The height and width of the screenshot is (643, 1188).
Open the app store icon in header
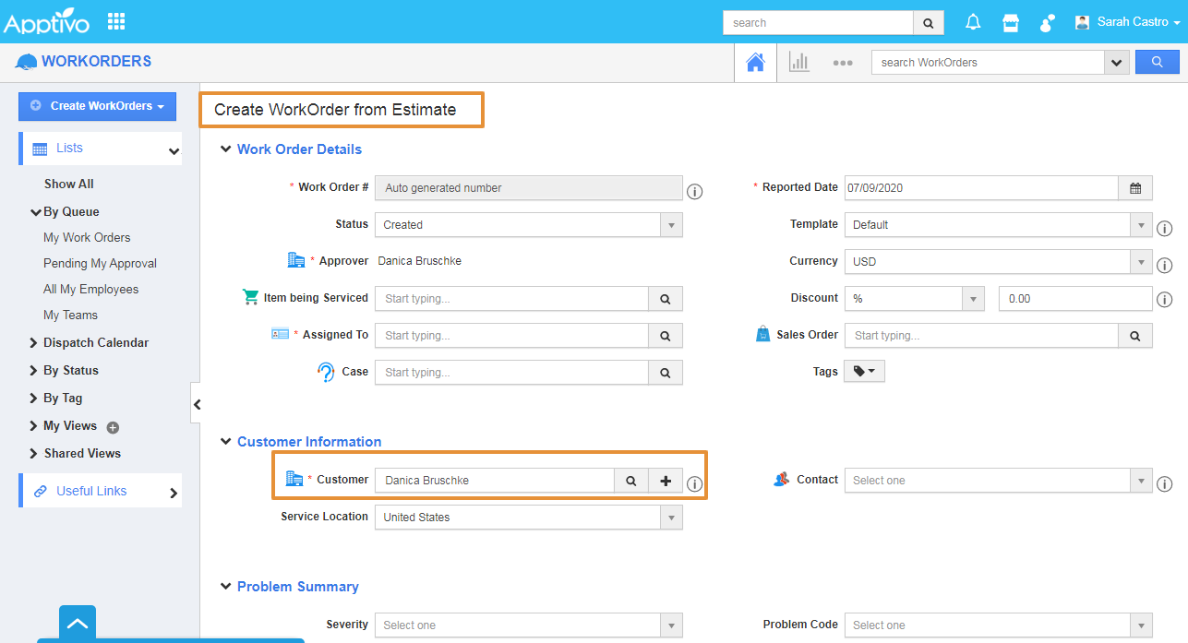coord(1011,22)
